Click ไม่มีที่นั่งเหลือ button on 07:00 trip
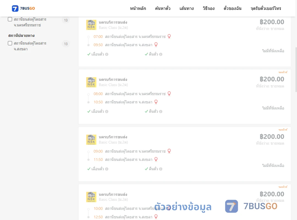This screenshot has height=220, width=297. point(273,51)
